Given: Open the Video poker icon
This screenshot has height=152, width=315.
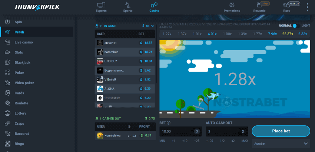Looking at the screenshot, I should 7,83.
